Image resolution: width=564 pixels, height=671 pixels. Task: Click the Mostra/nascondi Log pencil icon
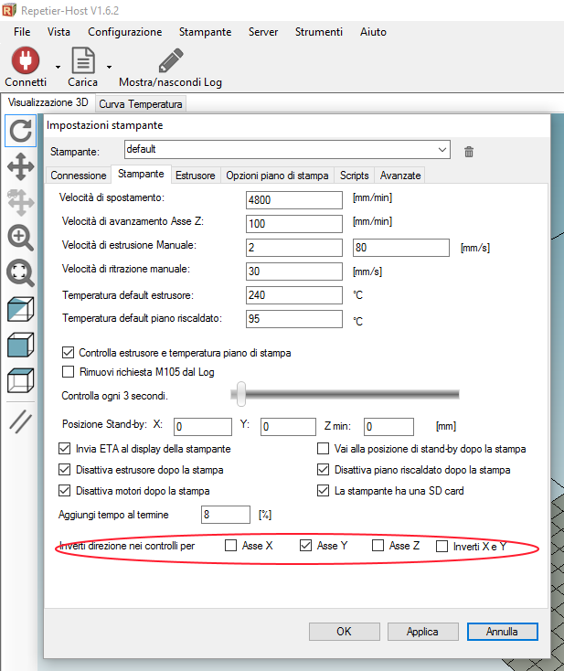click(x=170, y=60)
